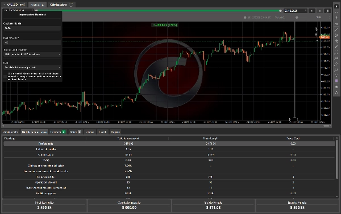The height and width of the screenshot is (214, 341).
Task: Select the highlighted Profitto netto table row
Action: 169,144
